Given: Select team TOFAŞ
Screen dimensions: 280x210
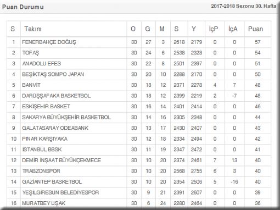Looking at the screenshot, I should 31,53.
